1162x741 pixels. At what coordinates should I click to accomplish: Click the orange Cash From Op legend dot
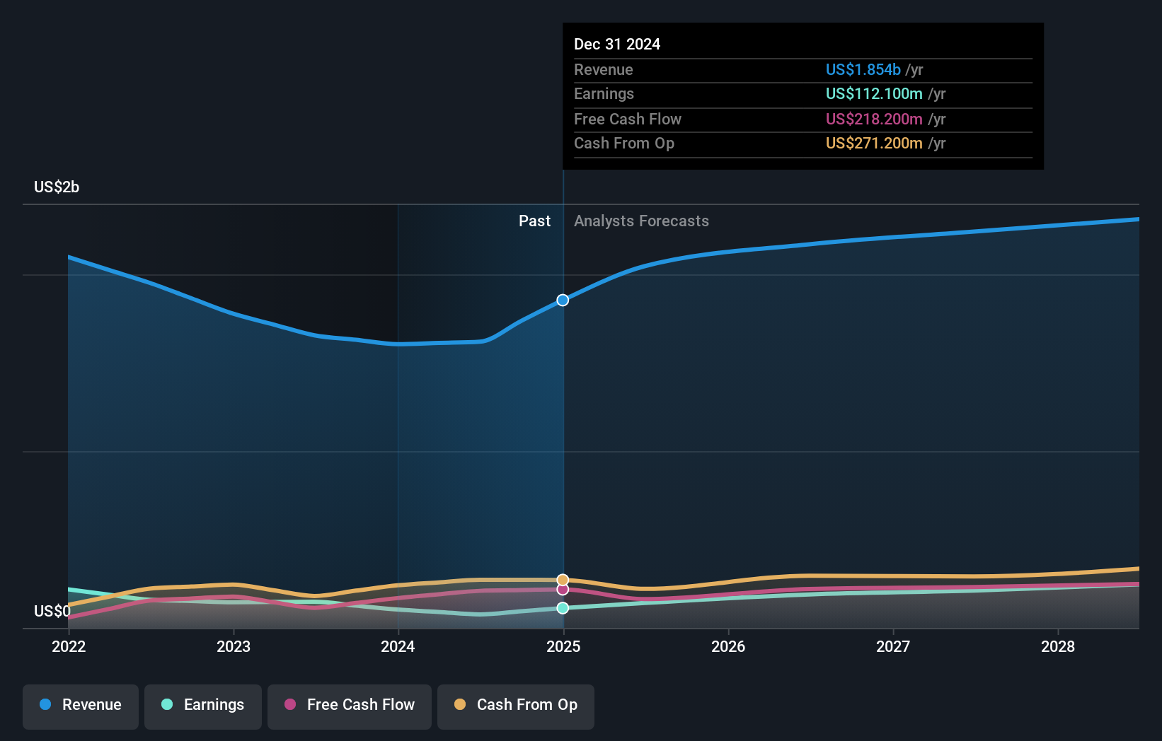(x=461, y=705)
